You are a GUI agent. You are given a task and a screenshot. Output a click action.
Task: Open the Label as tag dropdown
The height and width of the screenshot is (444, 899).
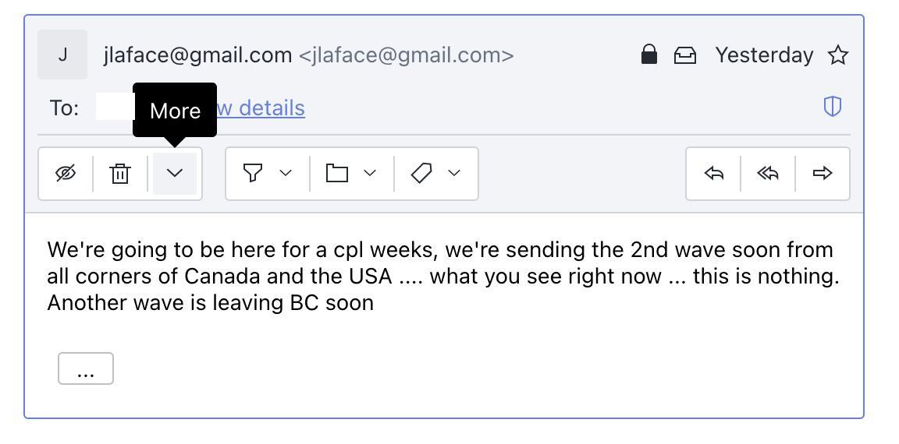click(436, 174)
